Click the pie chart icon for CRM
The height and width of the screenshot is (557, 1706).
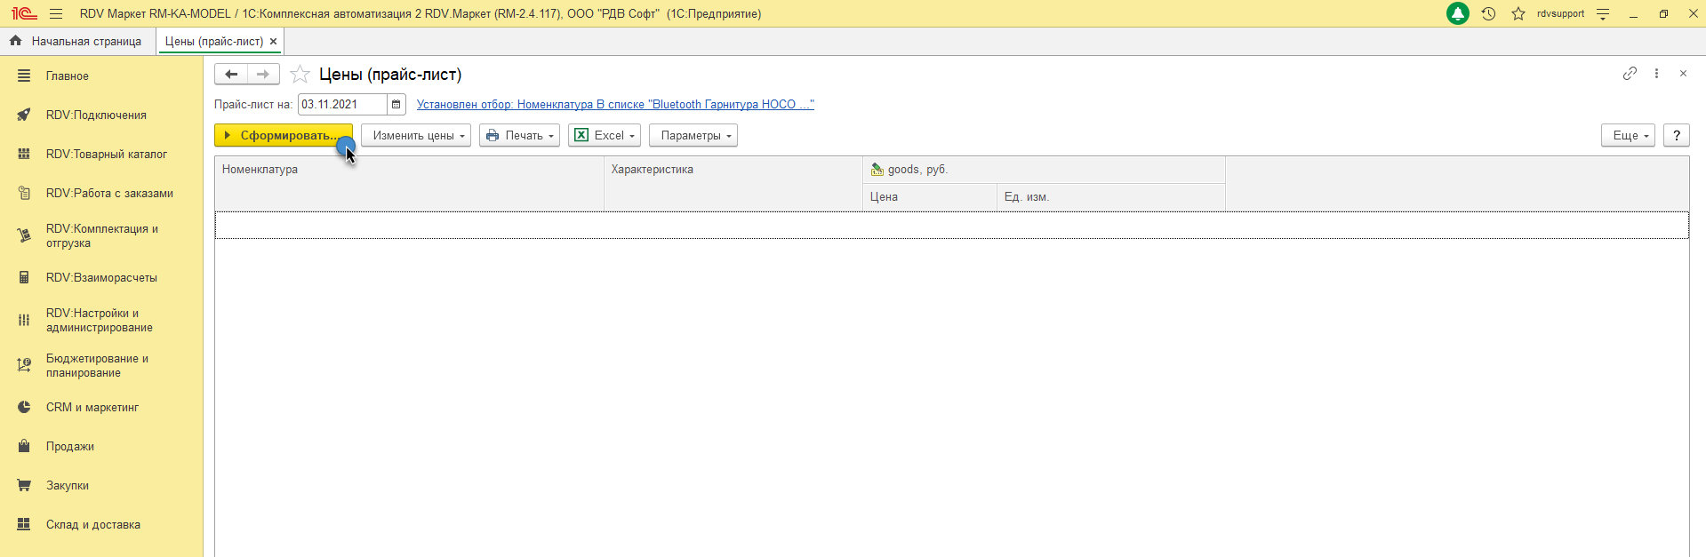(24, 407)
